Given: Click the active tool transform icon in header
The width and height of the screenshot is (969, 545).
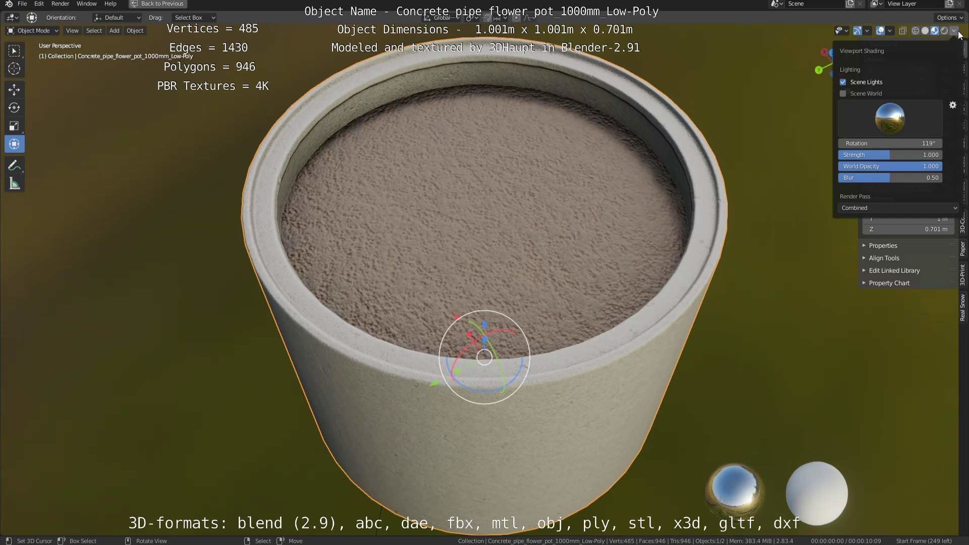Looking at the screenshot, I should pyautogui.click(x=32, y=18).
